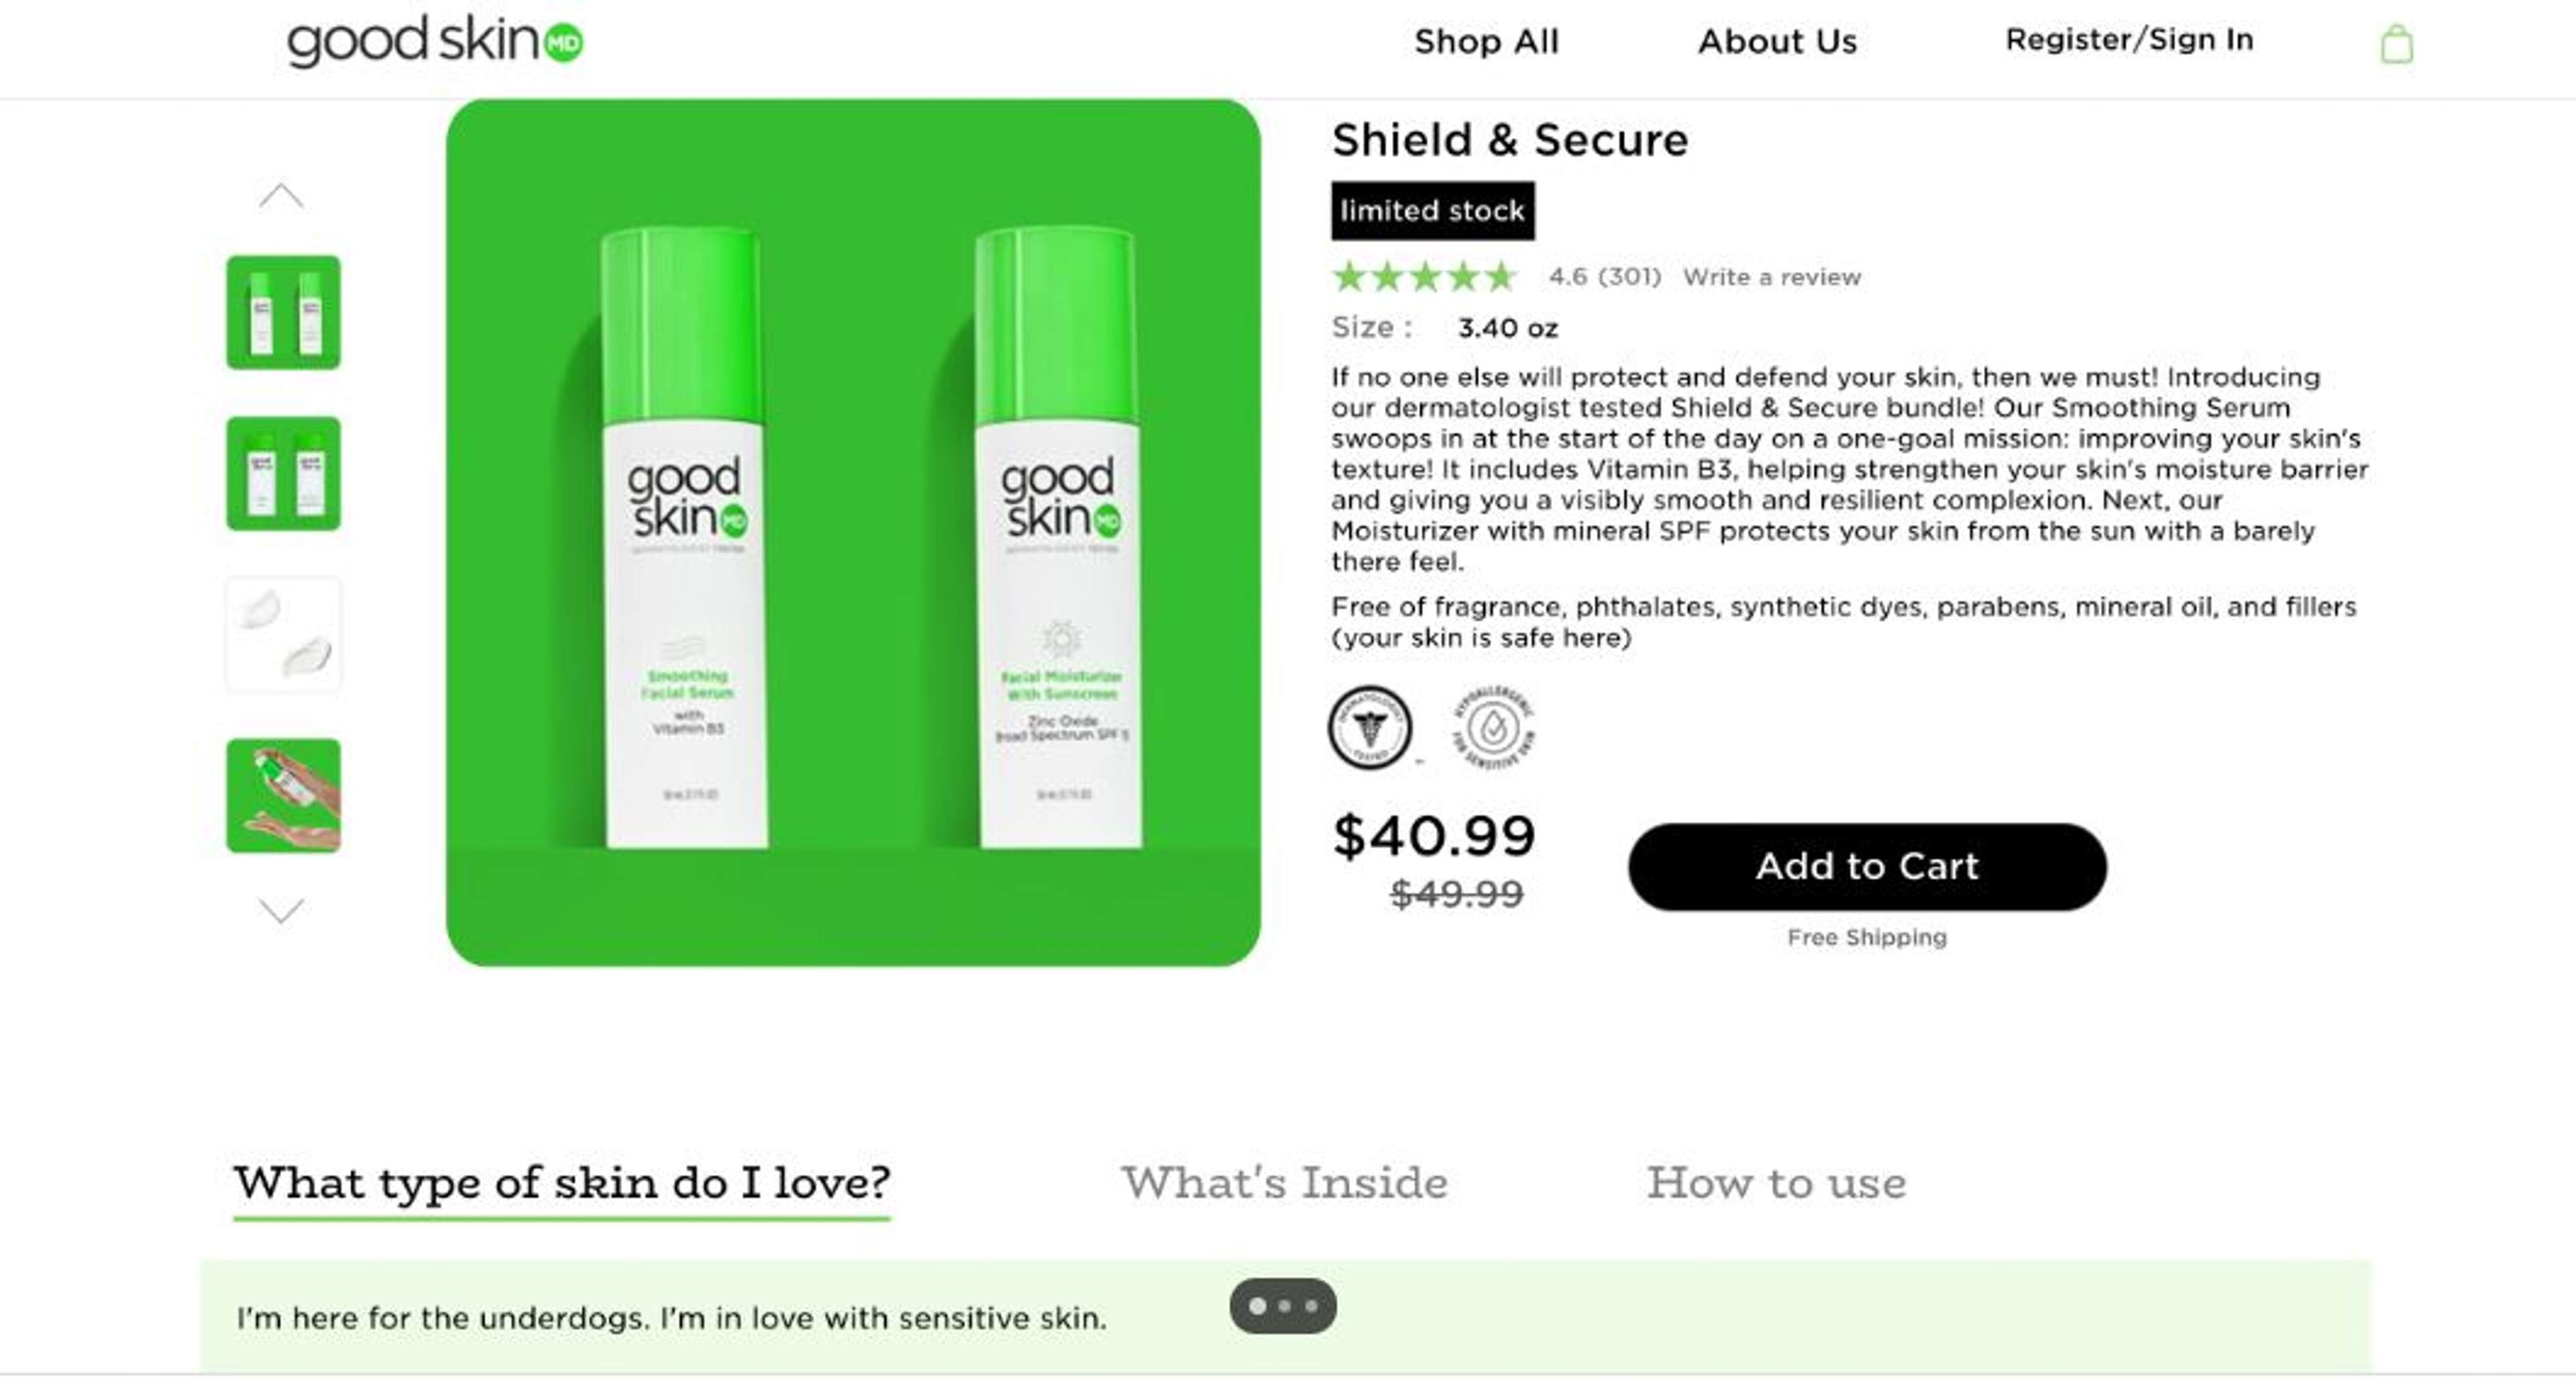2576x1380 pixels.
Task: Select second thumbnail showing bottle backs
Action: pyautogui.click(x=283, y=473)
